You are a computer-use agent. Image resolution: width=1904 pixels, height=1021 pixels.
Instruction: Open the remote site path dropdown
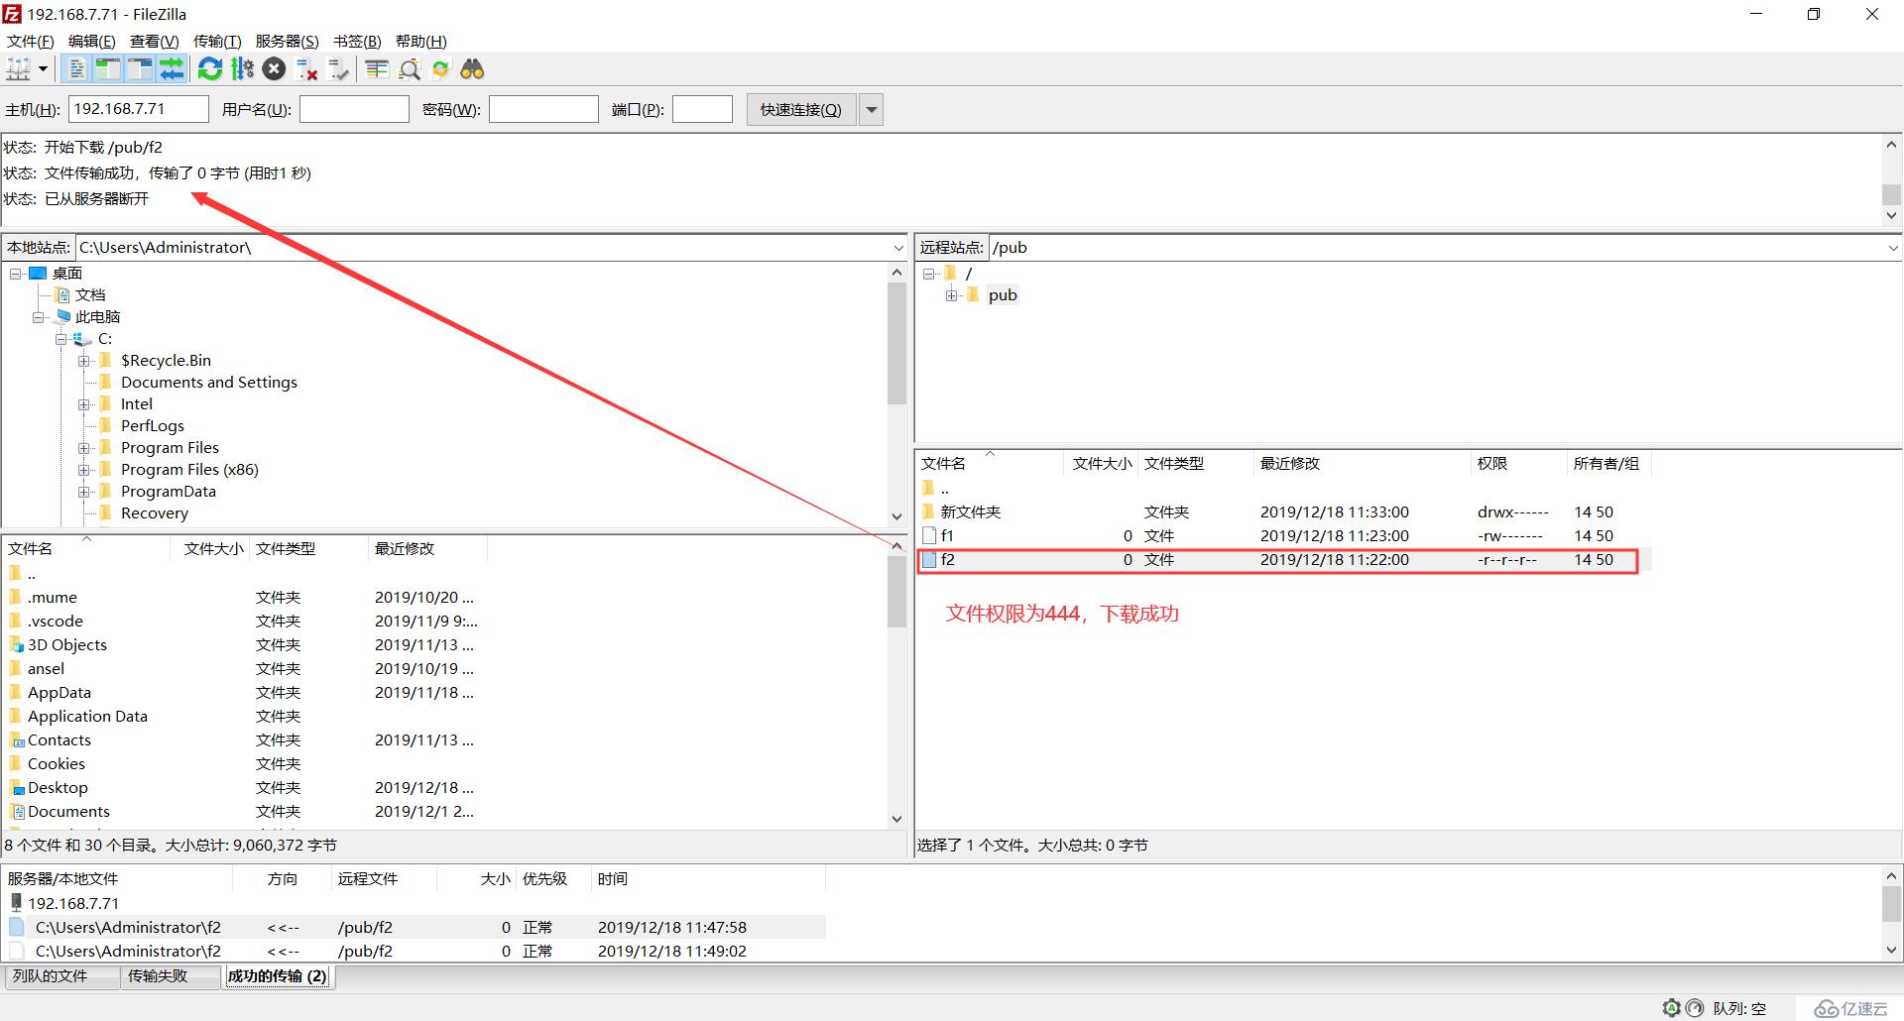click(1893, 248)
